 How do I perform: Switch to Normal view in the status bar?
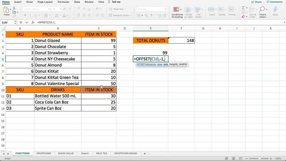click(227, 158)
